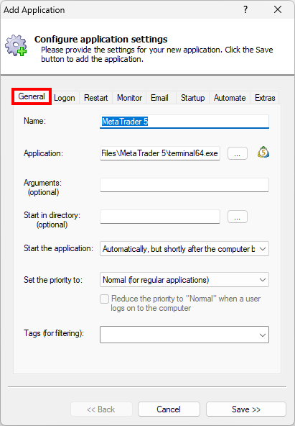Toggle Reduce the priority to Normal checkbox

click(x=104, y=299)
